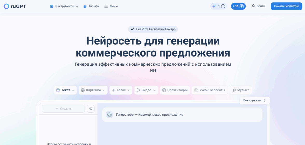Select the Учебные работы tab
Screen dimensions: 305x145
click(x=210, y=90)
